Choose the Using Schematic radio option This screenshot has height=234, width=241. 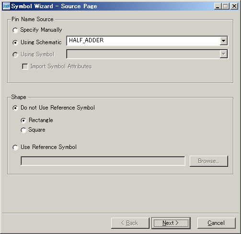[15, 42]
